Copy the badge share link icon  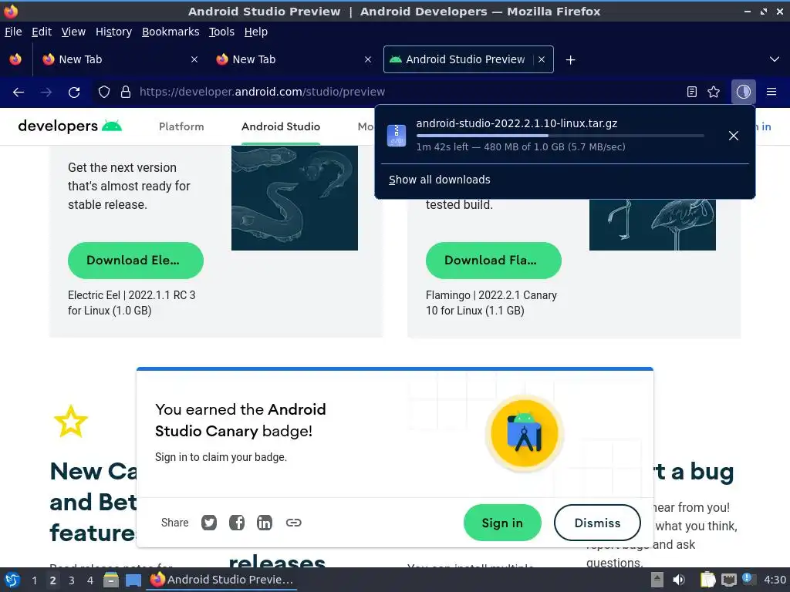pyautogui.click(x=293, y=523)
